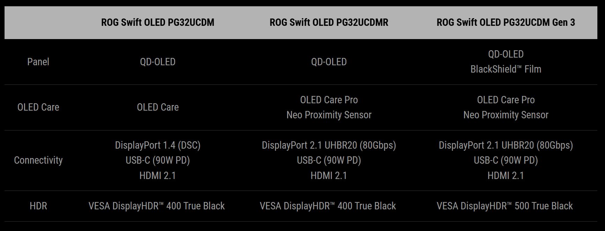Click OLED Care Pro in the PG32UCDMR column
The width and height of the screenshot is (605, 231).
click(329, 100)
